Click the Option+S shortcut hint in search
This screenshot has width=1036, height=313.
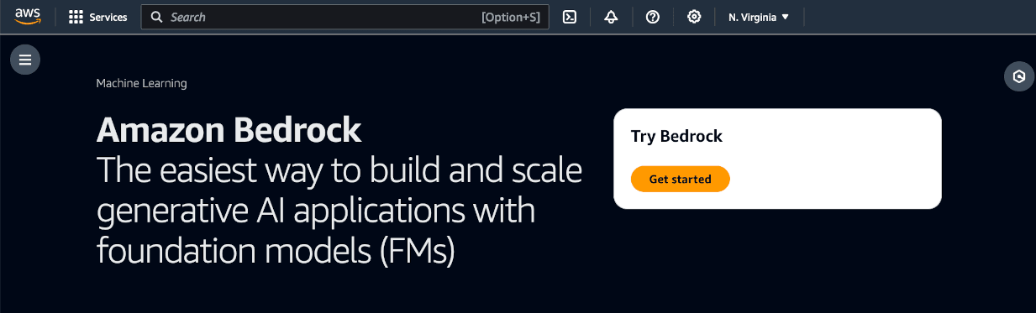(x=510, y=17)
